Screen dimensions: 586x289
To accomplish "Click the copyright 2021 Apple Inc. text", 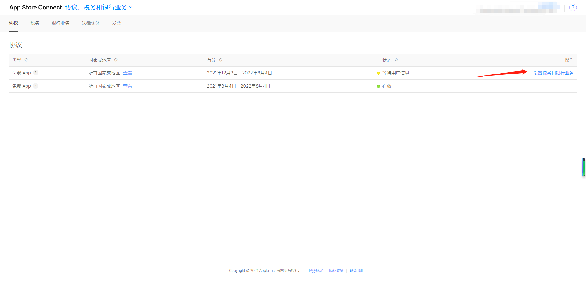I will pos(265,271).
